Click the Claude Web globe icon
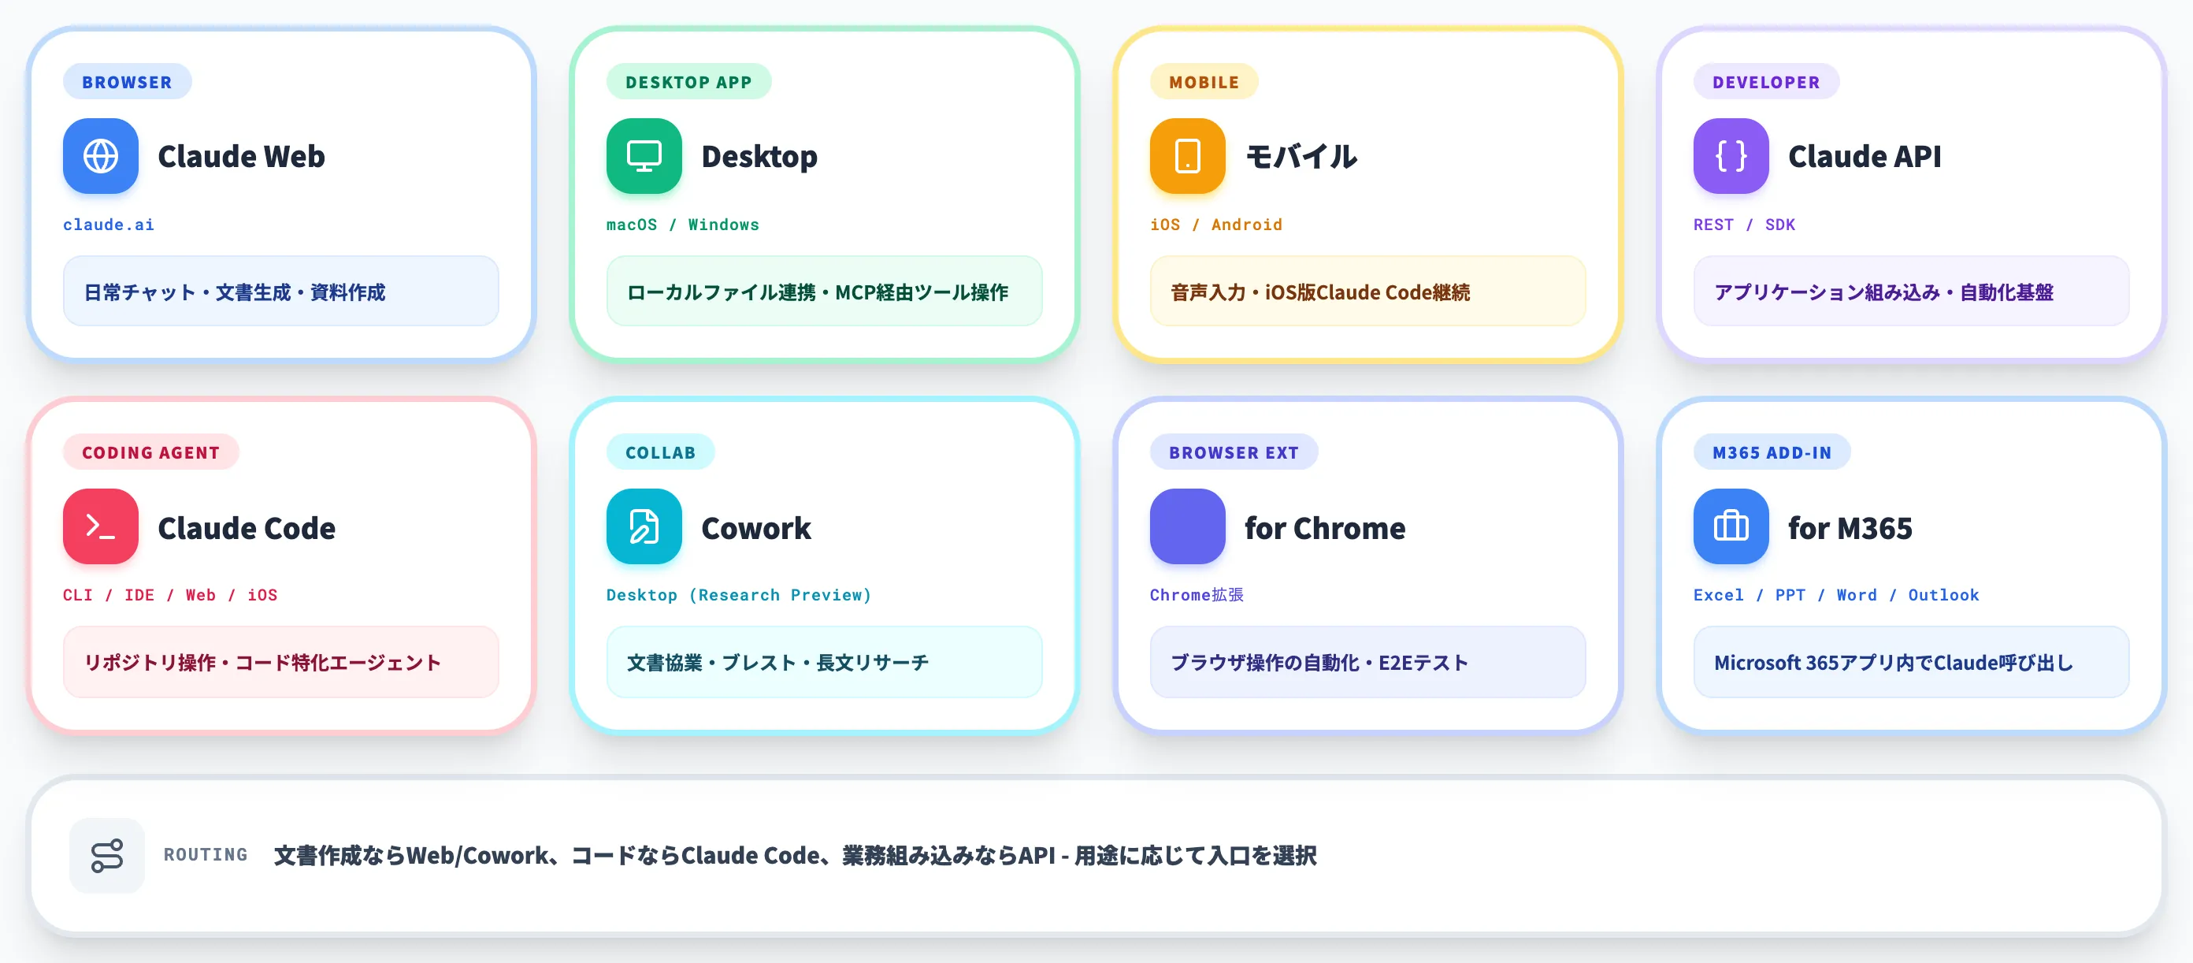 tap(101, 156)
